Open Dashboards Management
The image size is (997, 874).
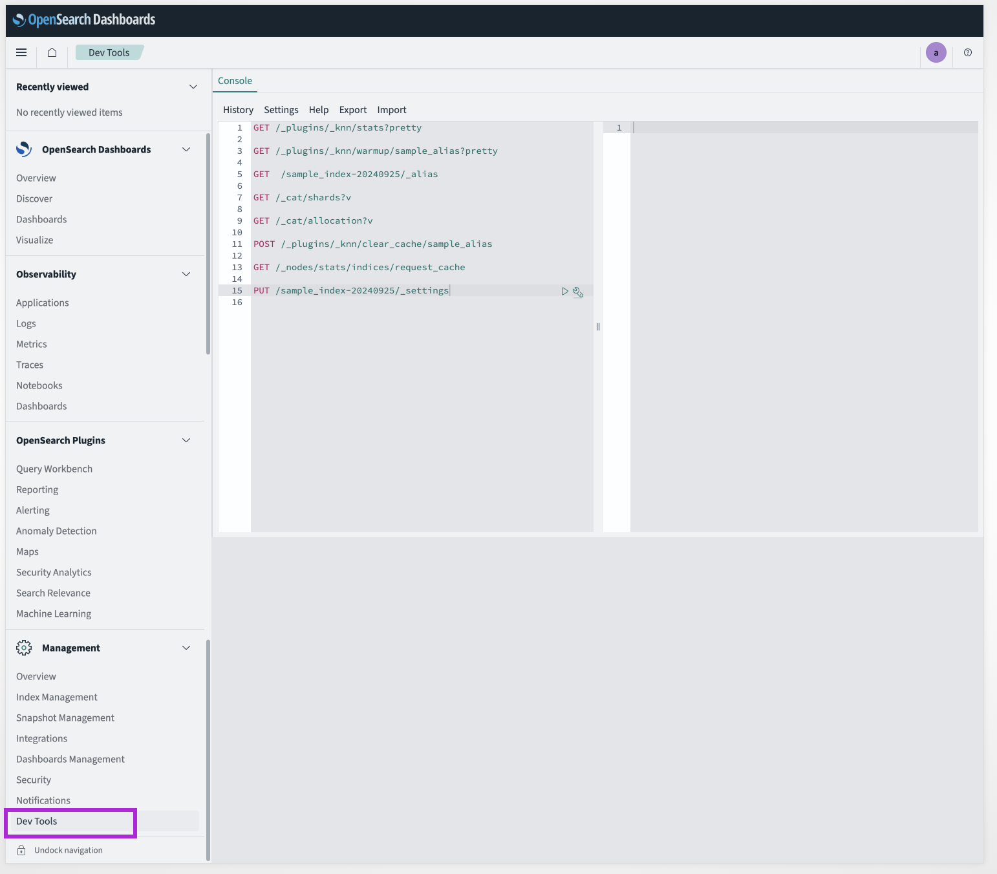70,759
